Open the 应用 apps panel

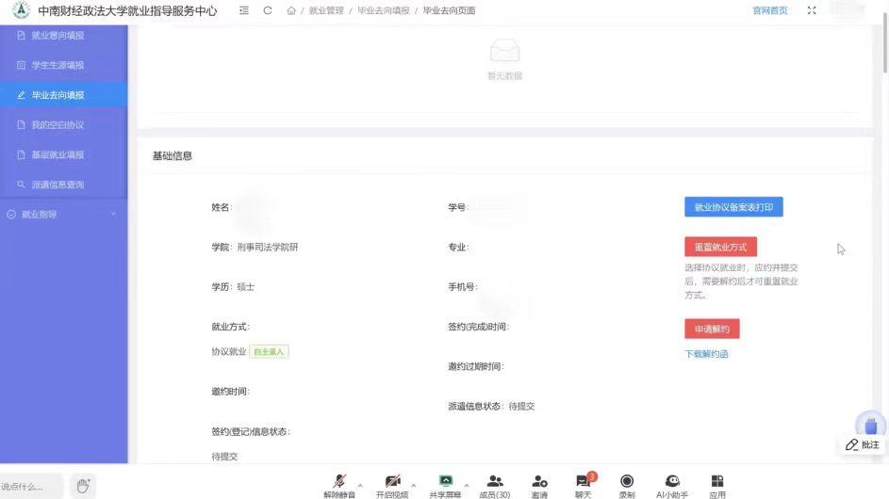pyautogui.click(x=717, y=486)
